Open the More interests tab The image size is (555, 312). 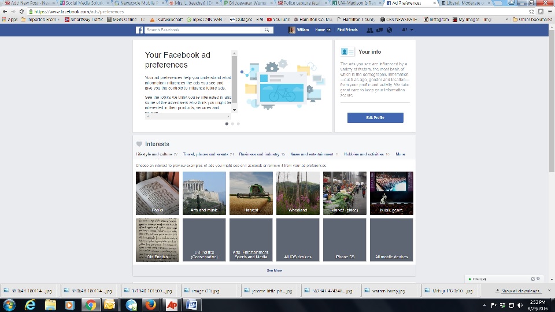pos(400,154)
